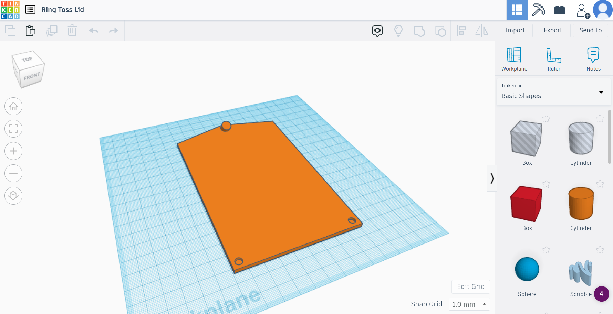This screenshot has width=613, height=314.
Task: Open the Edit Grid settings
Action: click(470, 286)
